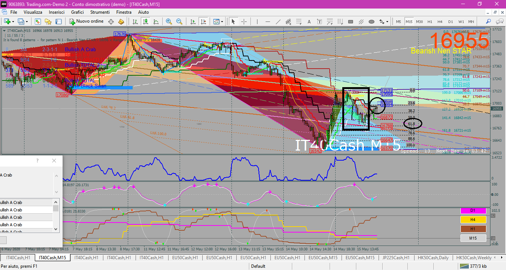Image resolution: width=506 pixels, height=270 pixels.
Task: Click the dialog help question mark
Action: pos(37,161)
